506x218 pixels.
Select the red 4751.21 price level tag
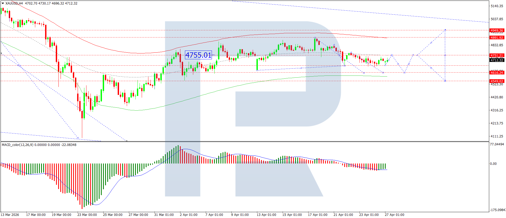[496, 56]
